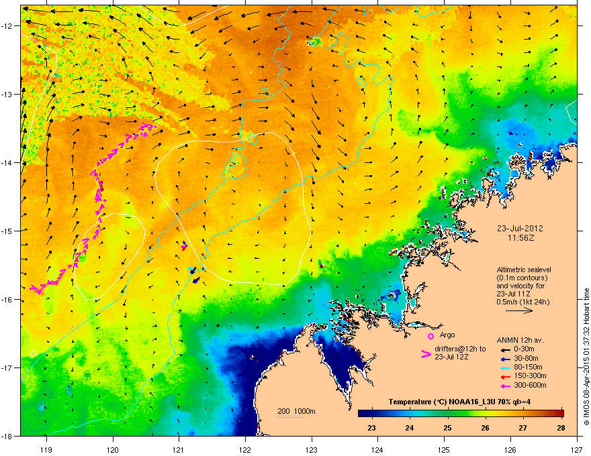
Task: Click the cyan 200 1000m depth contour line sample
Action: (x=291, y=417)
